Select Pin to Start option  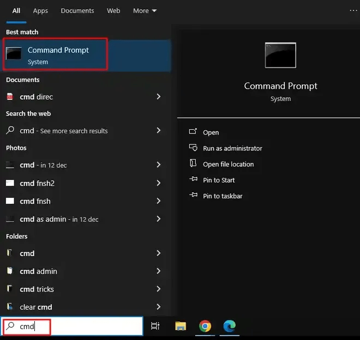219,180
